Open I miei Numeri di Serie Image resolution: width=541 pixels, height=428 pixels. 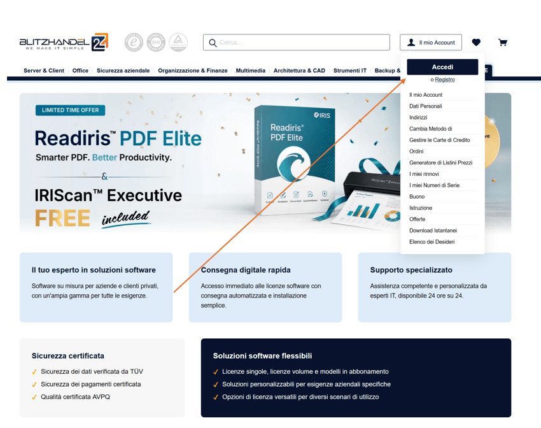(x=434, y=185)
